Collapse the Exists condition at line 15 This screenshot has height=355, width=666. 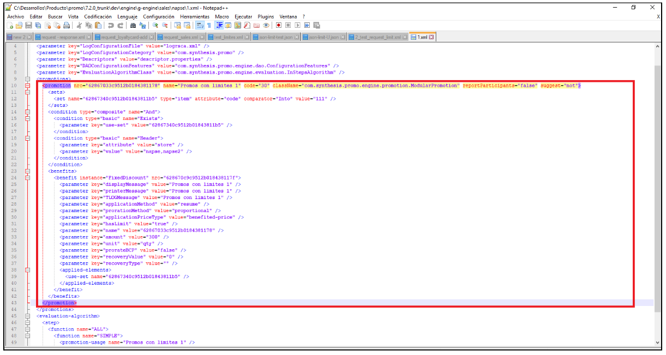coord(28,118)
